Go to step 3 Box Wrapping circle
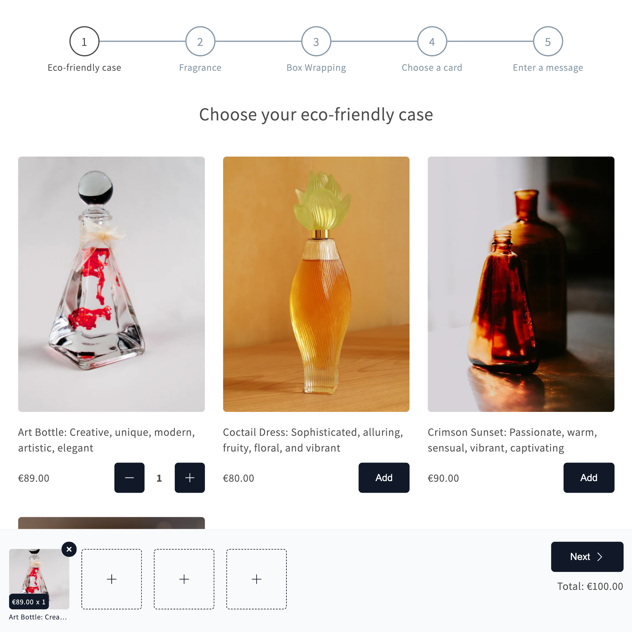Screen dimensions: 632x632 [316, 42]
